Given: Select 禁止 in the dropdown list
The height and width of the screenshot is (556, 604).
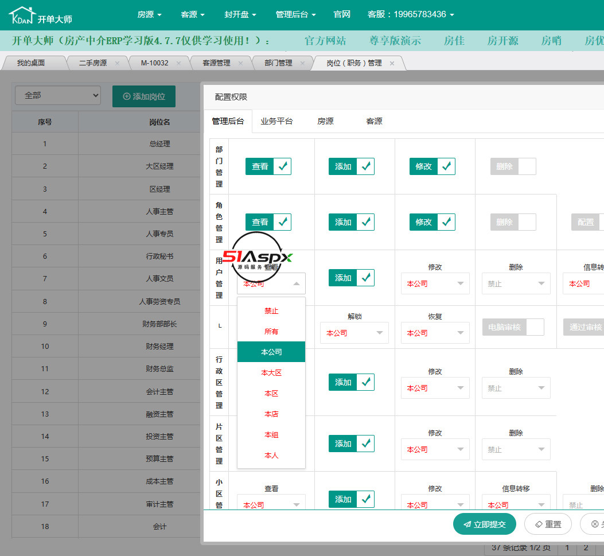Looking at the screenshot, I should click(271, 311).
